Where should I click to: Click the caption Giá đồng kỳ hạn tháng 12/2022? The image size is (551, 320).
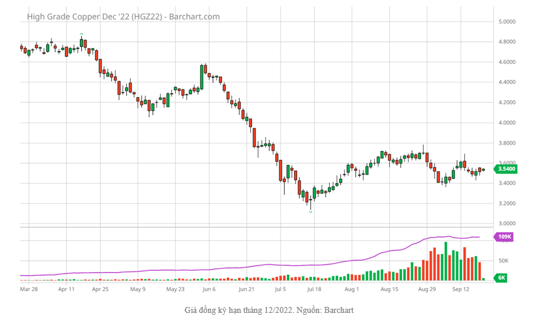point(239,310)
